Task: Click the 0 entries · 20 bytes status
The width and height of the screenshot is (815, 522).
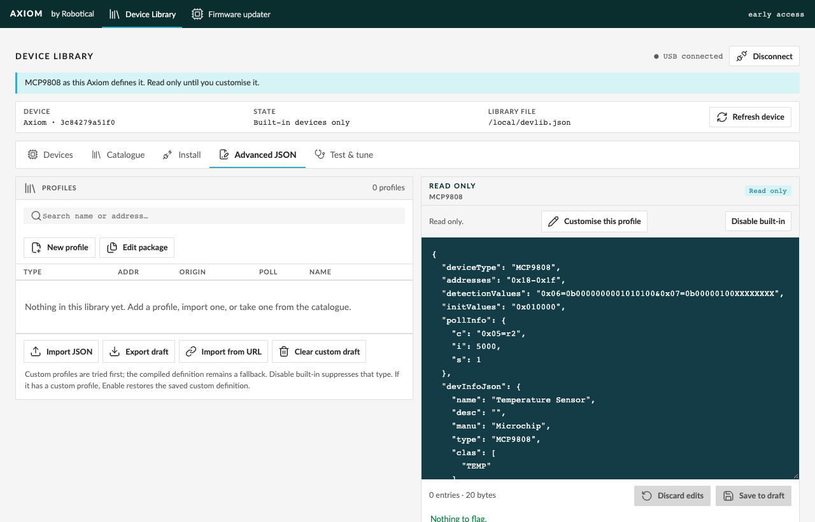Action: click(x=462, y=495)
